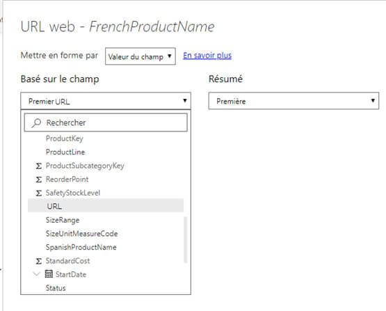The width and height of the screenshot is (386, 311).
Task: Click sigma icon beside ReorderPoint
Action: pos(39,180)
